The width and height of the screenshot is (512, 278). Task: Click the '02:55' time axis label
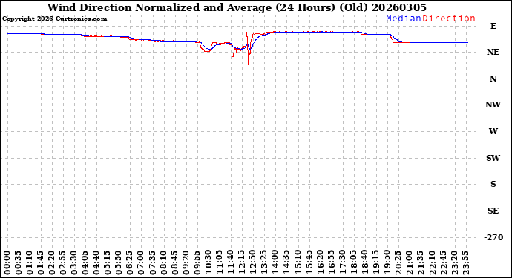63,263
